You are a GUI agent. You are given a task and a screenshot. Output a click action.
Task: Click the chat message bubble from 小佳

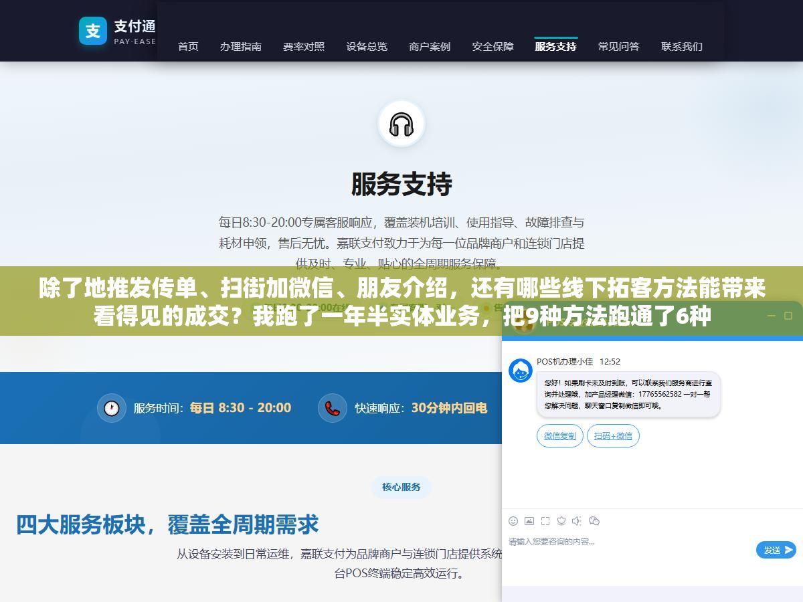pos(628,395)
